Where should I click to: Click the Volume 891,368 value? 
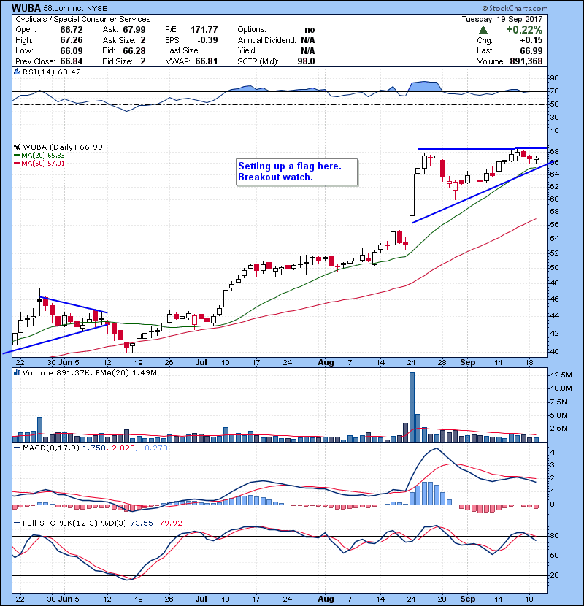(x=526, y=61)
